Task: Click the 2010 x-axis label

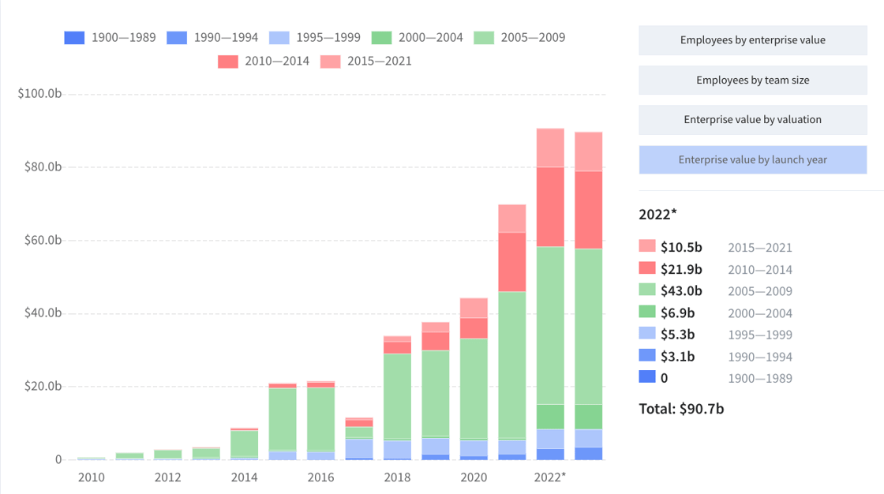Action: click(92, 477)
